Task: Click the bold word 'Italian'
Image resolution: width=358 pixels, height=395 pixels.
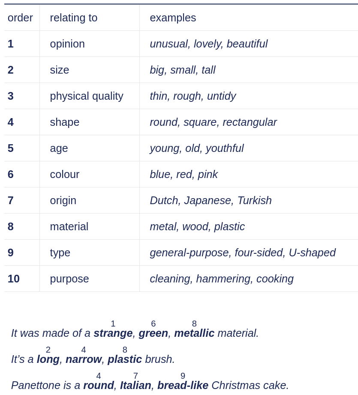Action: pyautogui.click(x=135, y=385)
